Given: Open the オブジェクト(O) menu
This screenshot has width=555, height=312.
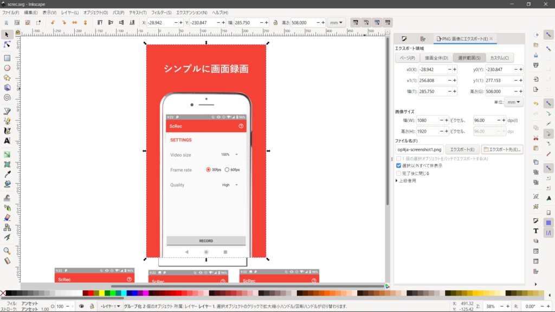Looking at the screenshot, I should 95,12.
